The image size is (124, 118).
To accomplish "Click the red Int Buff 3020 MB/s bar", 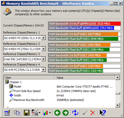I will pos(84,24).
